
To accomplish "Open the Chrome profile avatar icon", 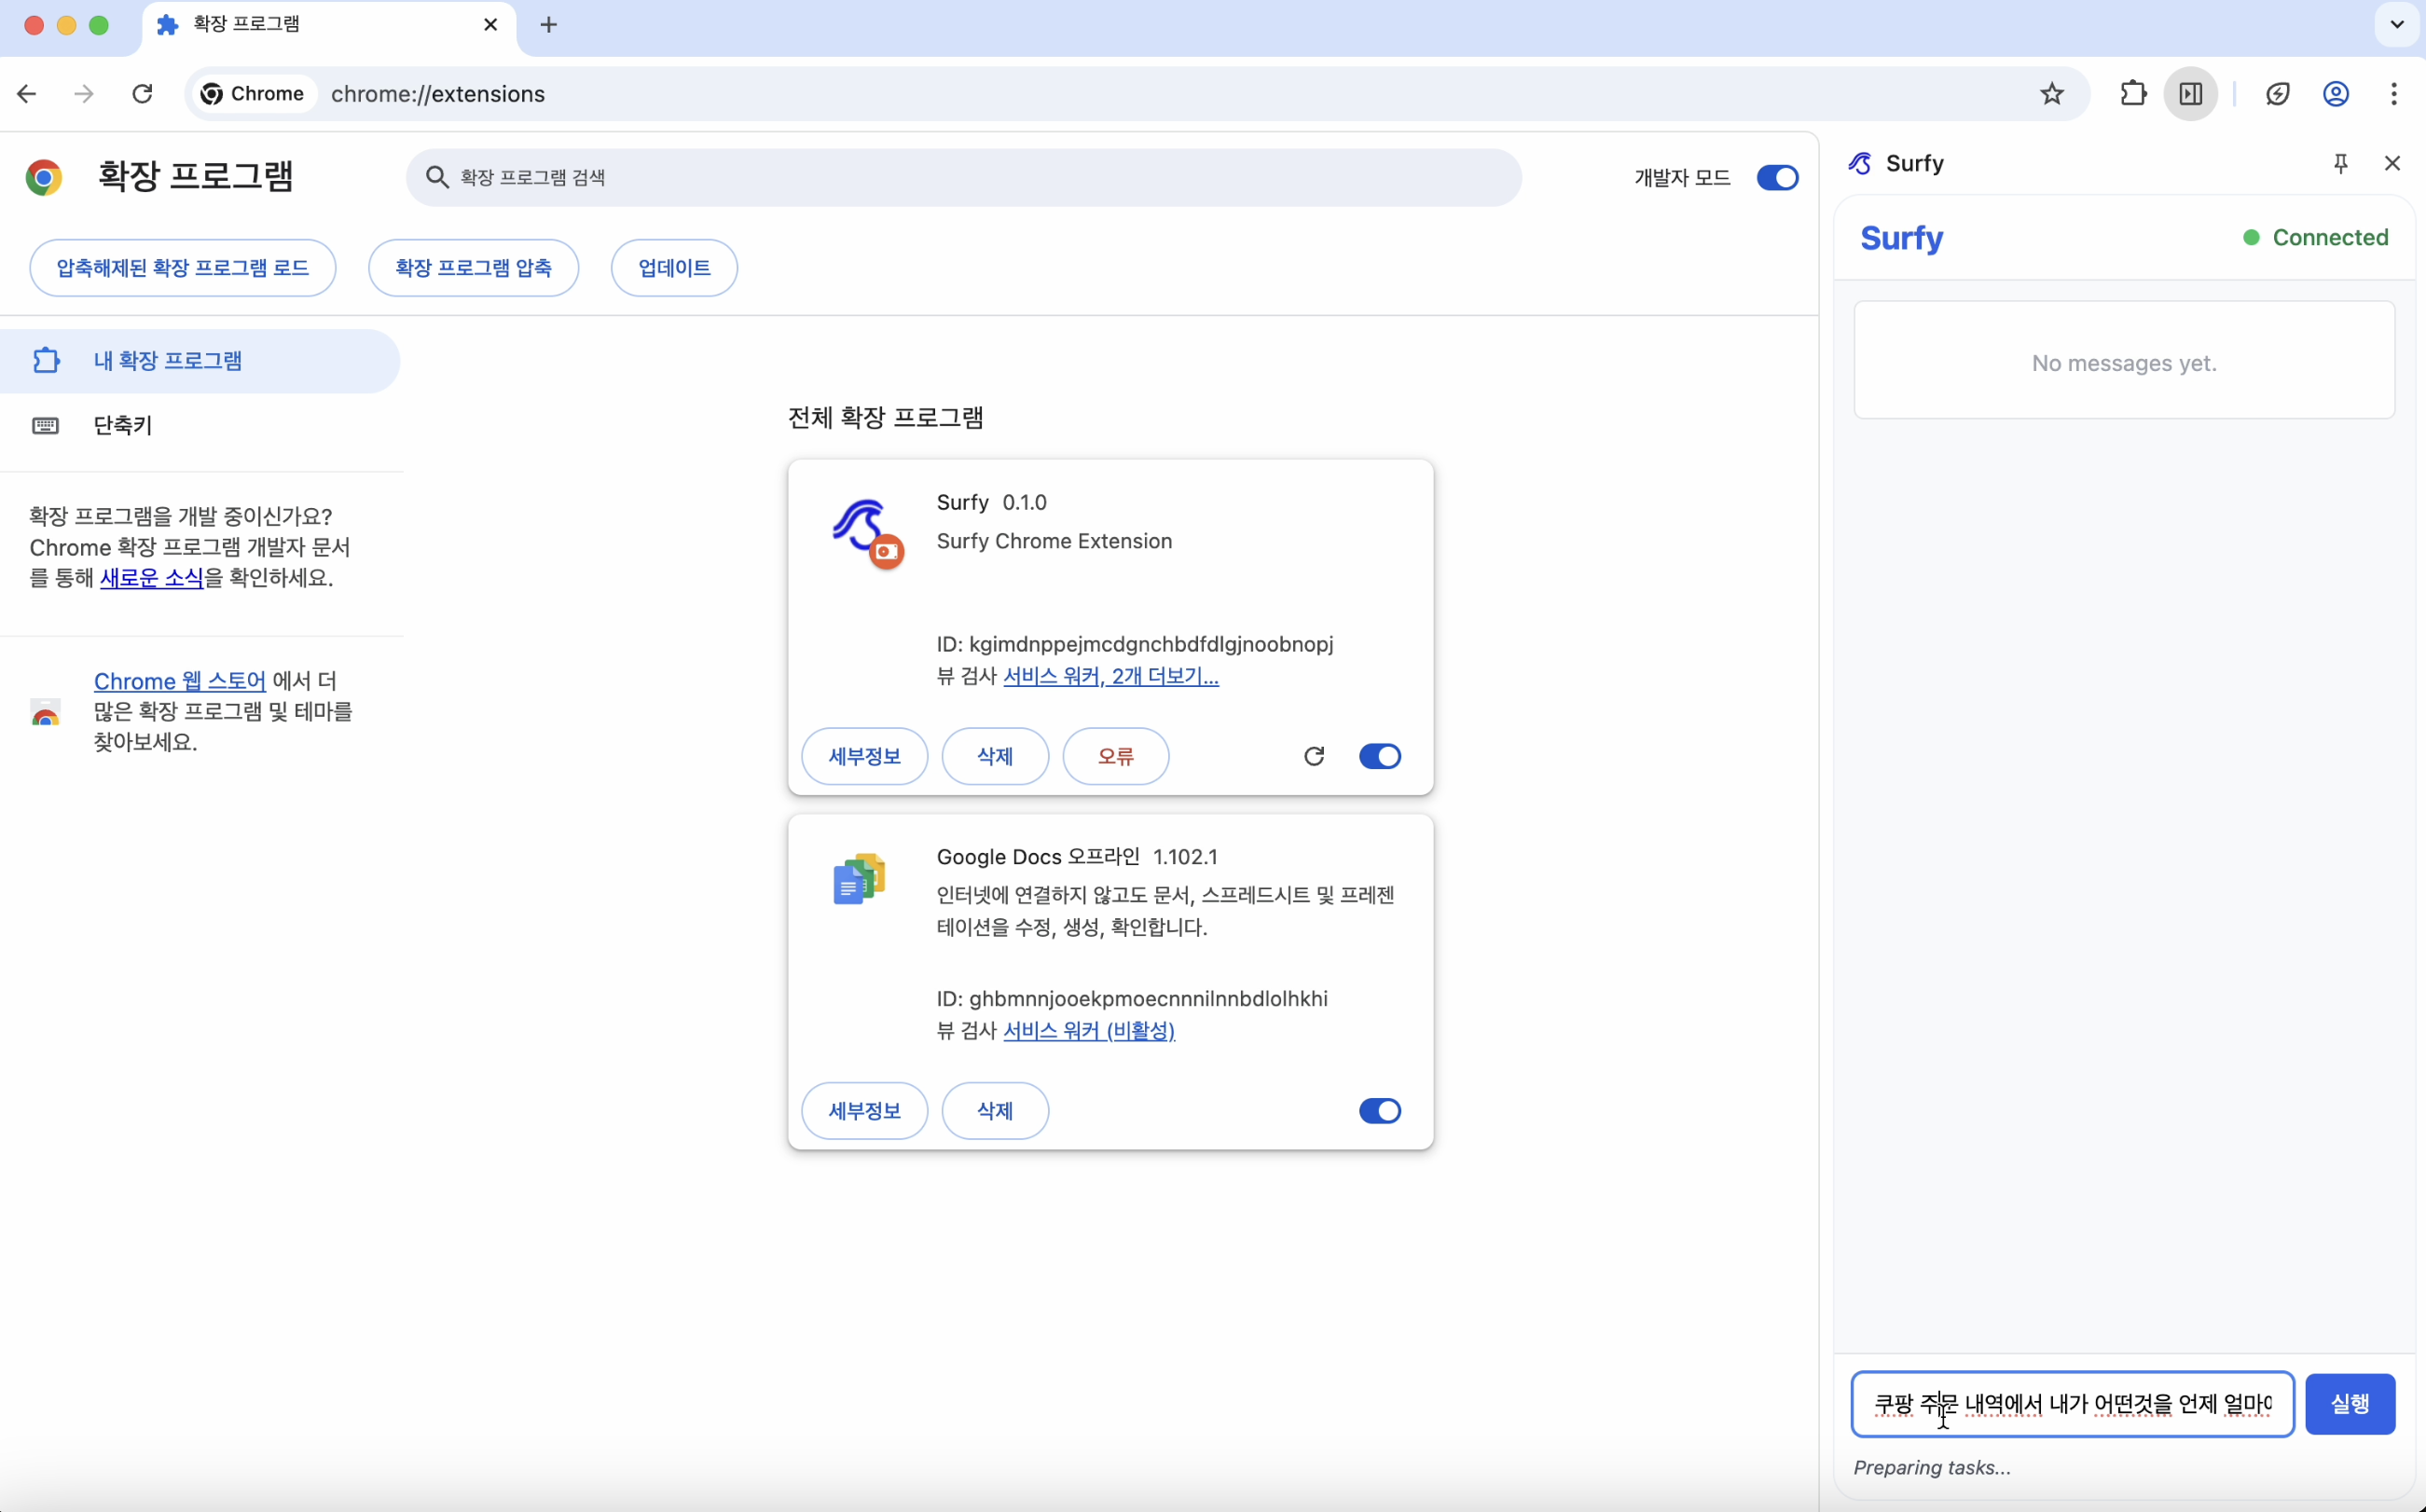I will pyautogui.click(x=2335, y=94).
